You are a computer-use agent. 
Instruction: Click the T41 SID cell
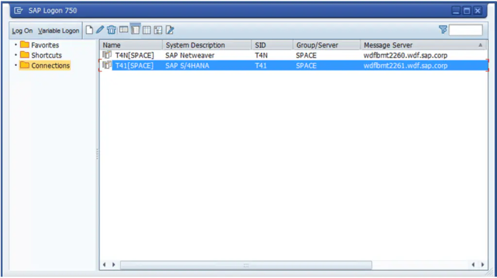(261, 65)
